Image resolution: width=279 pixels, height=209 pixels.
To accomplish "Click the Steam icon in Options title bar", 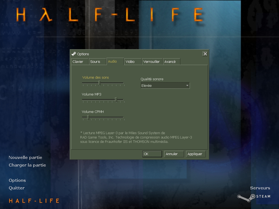I will tap(74, 54).
